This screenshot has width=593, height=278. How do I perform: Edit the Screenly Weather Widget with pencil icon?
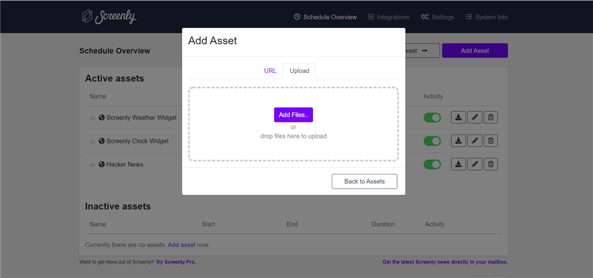point(474,117)
